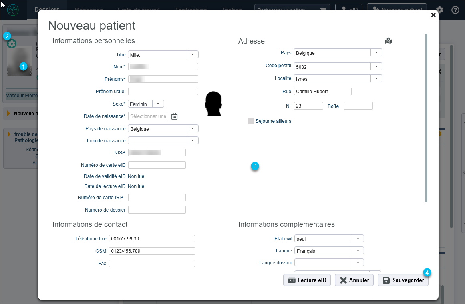
Task: Click the Annuler button
Action: pos(354,280)
